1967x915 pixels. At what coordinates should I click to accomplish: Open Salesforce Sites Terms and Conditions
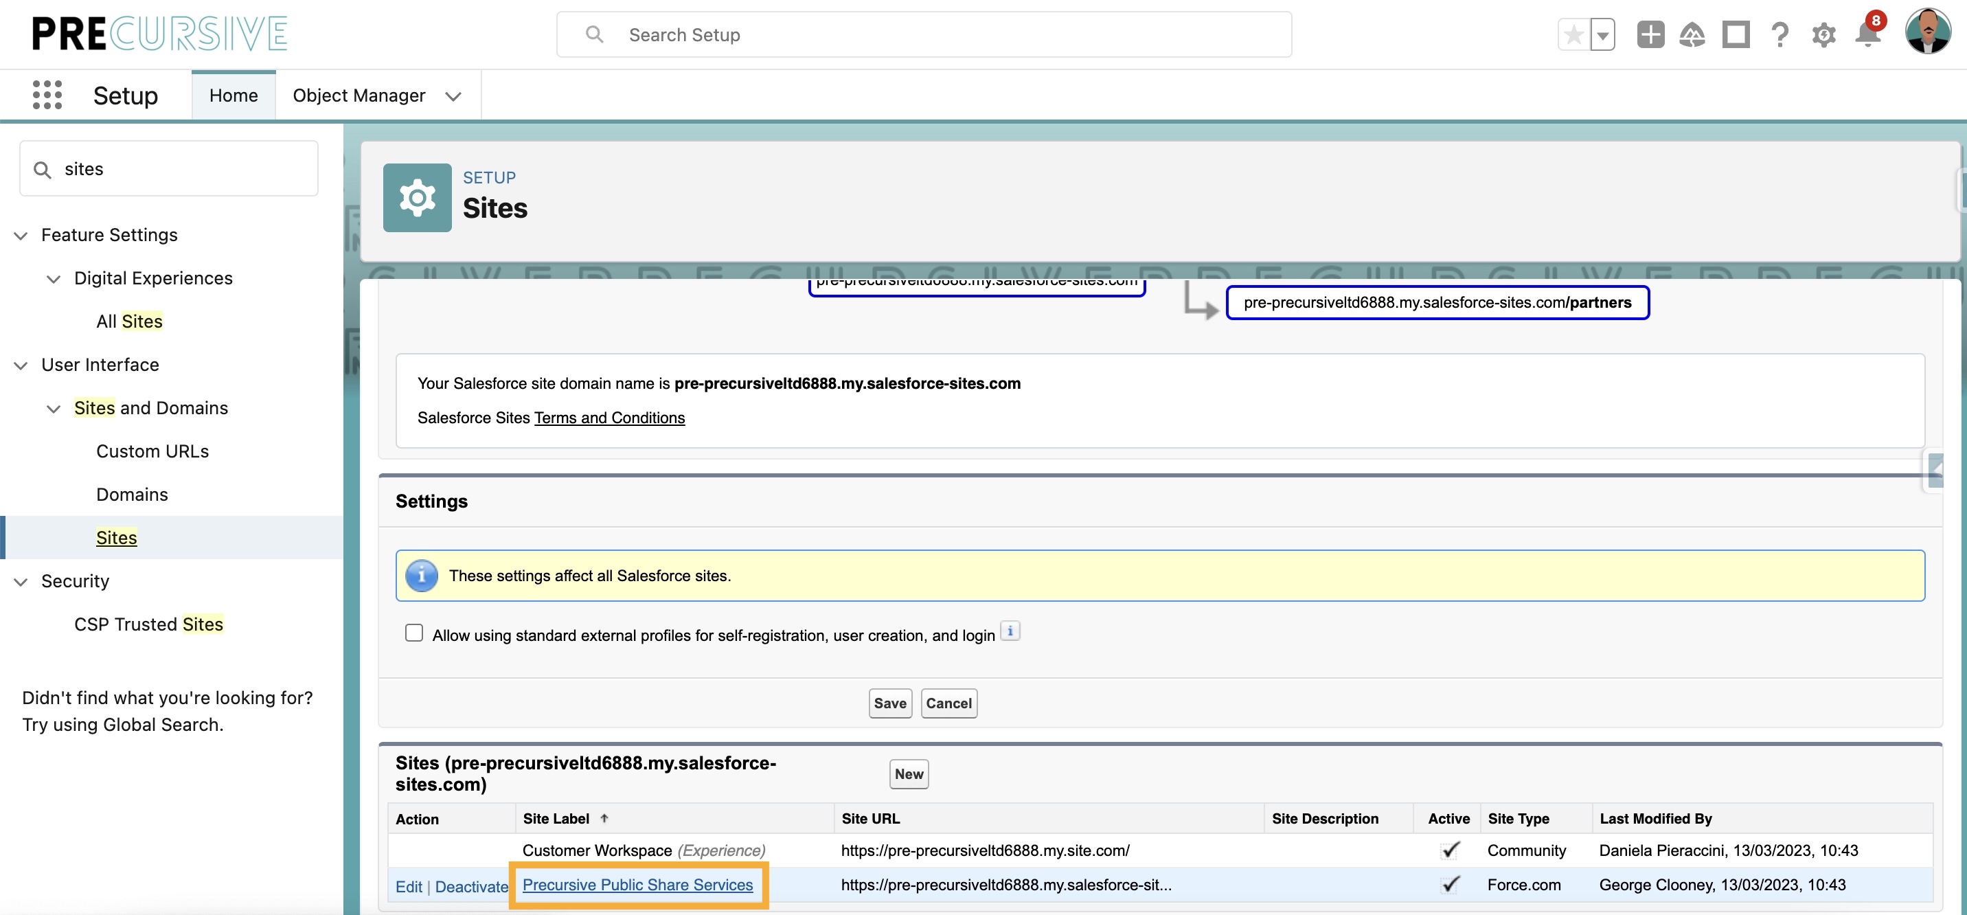point(609,418)
